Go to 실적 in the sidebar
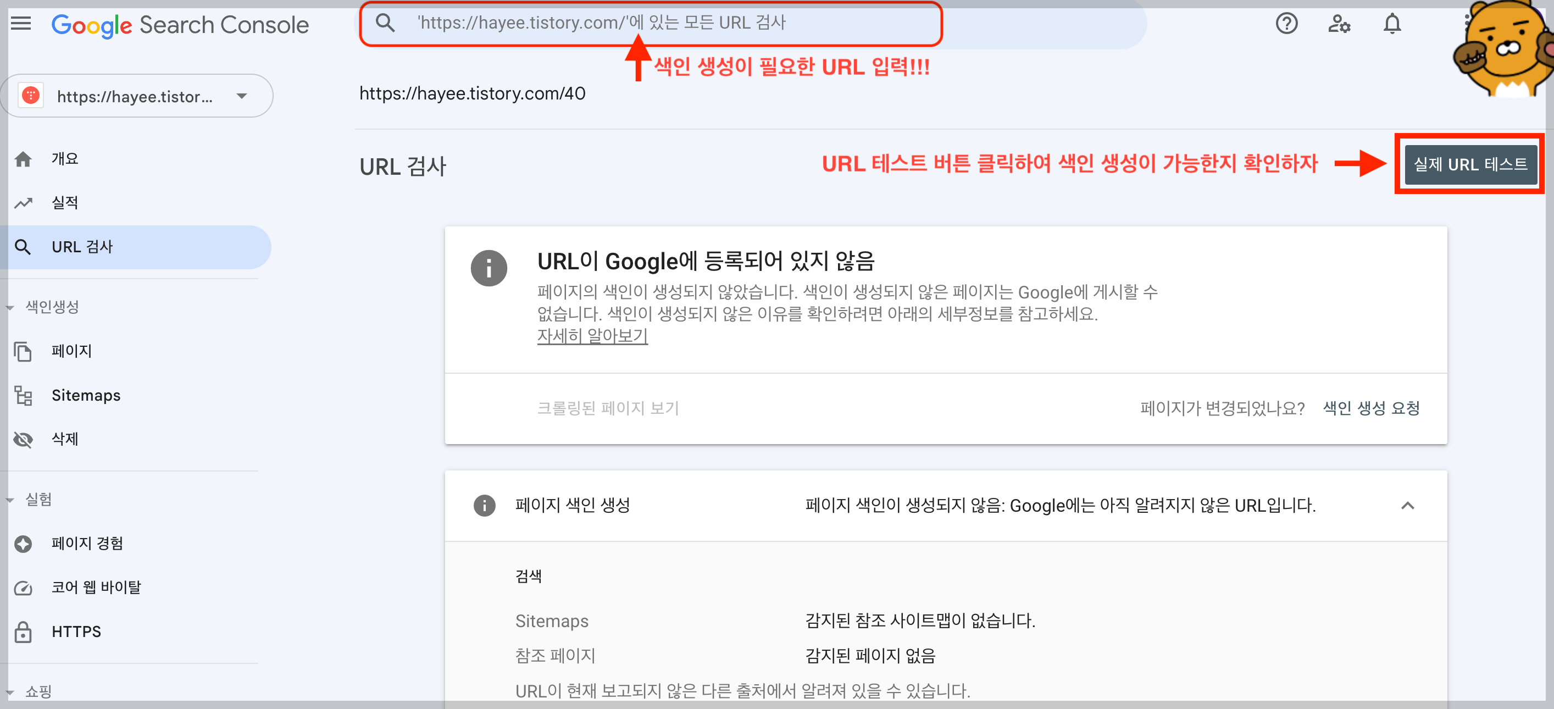Viewport: 1554px width, 709px height. (x=64, y=203)
